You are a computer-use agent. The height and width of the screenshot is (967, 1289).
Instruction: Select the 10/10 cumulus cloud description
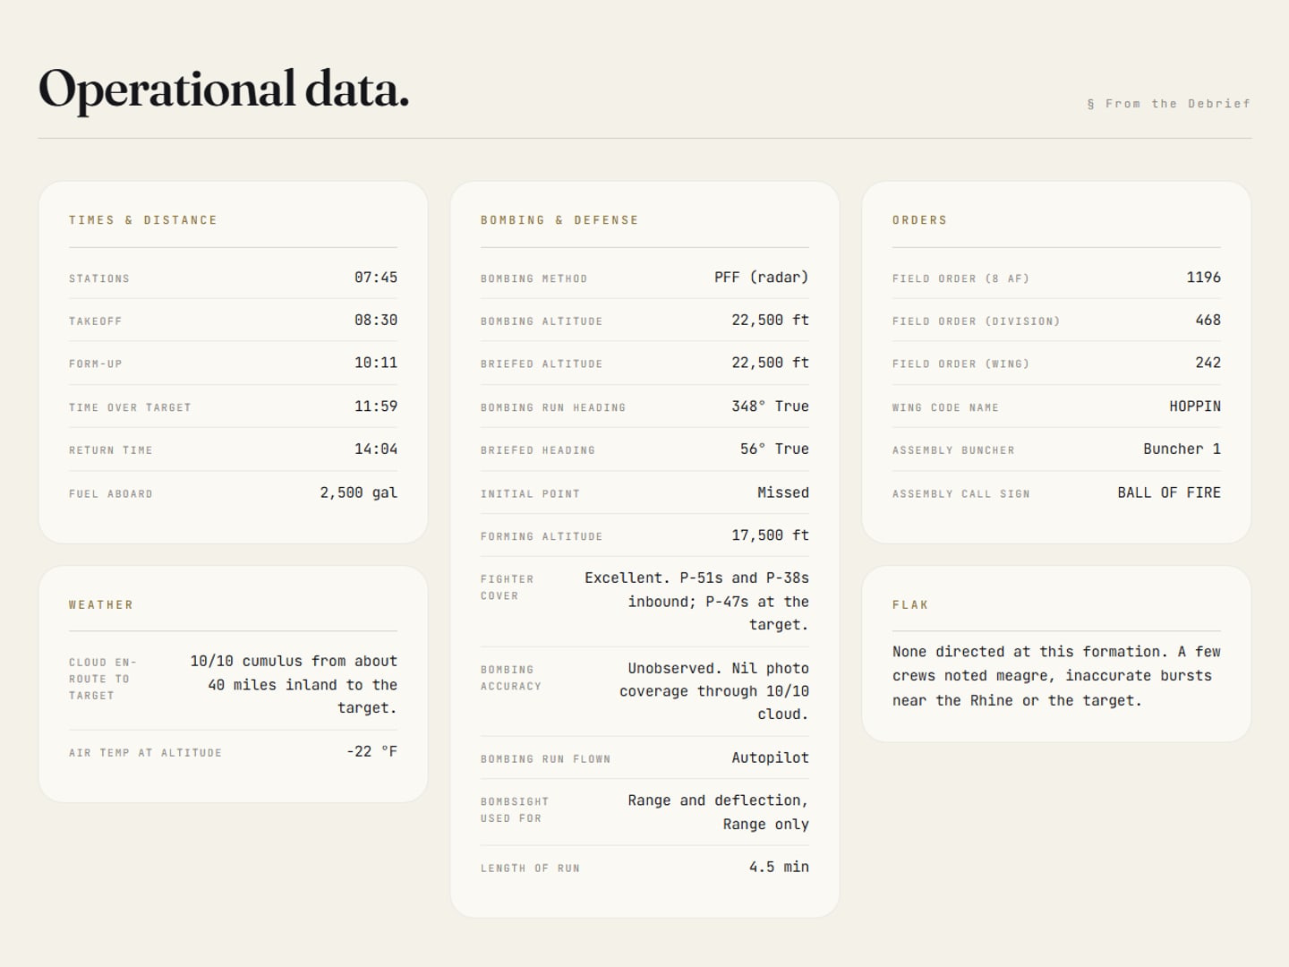tap(294, 685)
